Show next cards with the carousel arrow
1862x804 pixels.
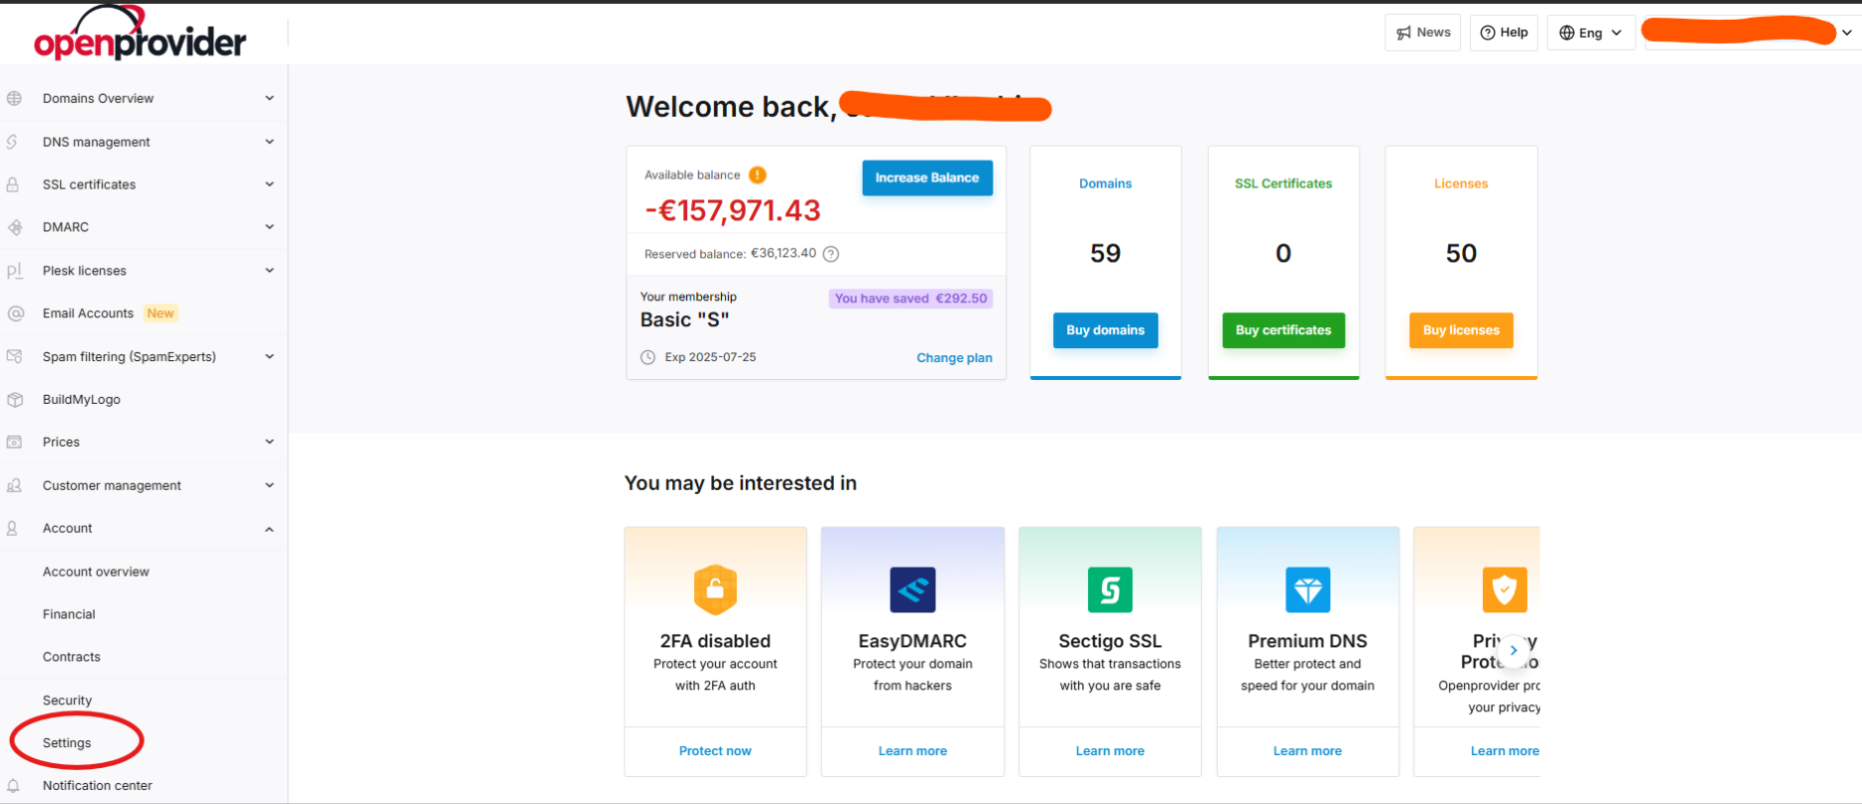1514,650
